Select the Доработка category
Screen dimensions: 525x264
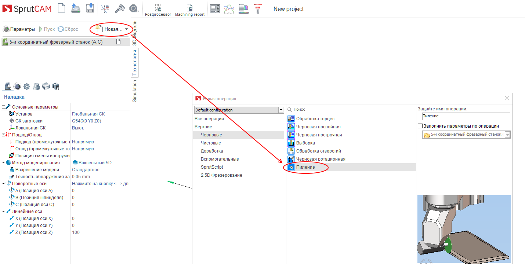point(212,151)
